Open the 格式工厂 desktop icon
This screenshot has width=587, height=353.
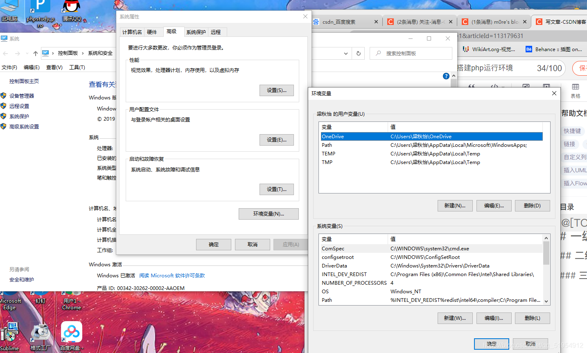tap(40, 337)
